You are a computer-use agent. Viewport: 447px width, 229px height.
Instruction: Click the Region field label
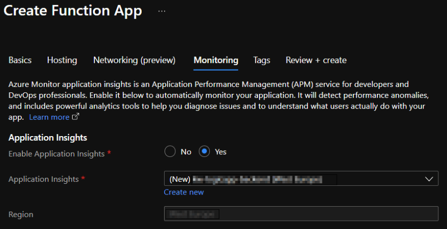pyautogui.click(x=21, y=214)
